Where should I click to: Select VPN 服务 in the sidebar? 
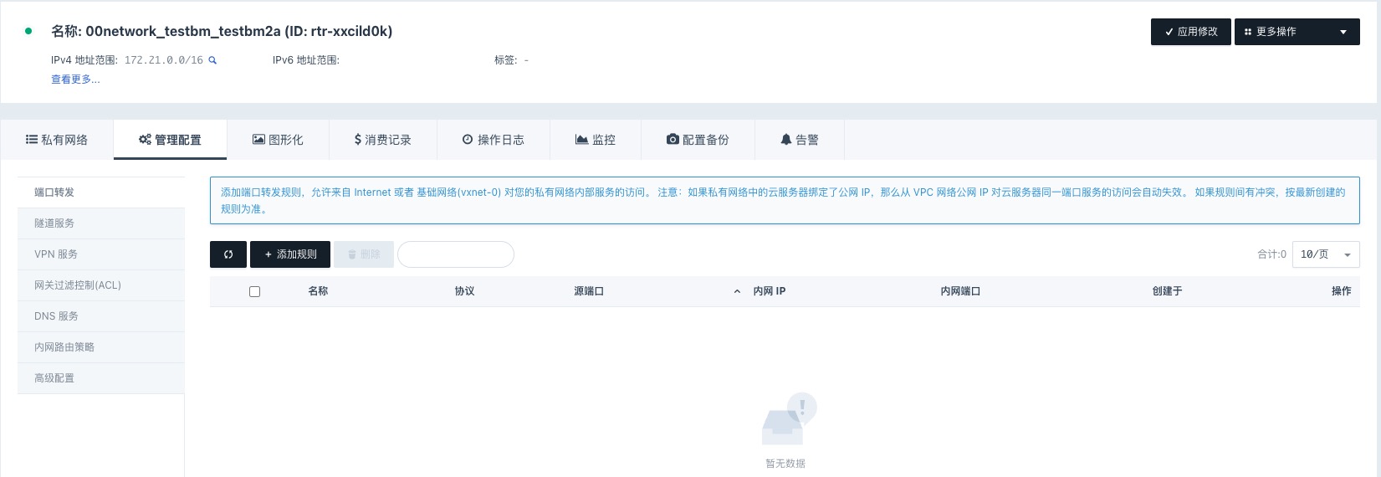click(x=56, y=254)
